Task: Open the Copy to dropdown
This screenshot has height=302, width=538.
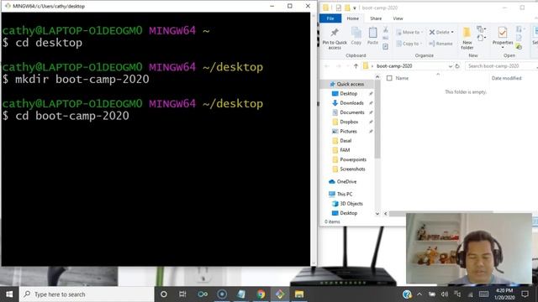Action: click(x=409, y=44)
